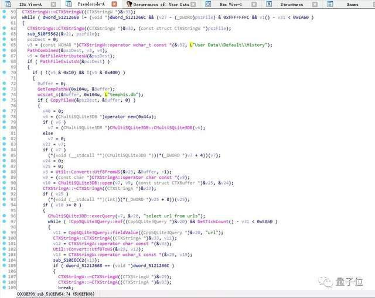Click the sub_510F5562 function call
Viewport: 375px width, 298px height.
[43, 34]
